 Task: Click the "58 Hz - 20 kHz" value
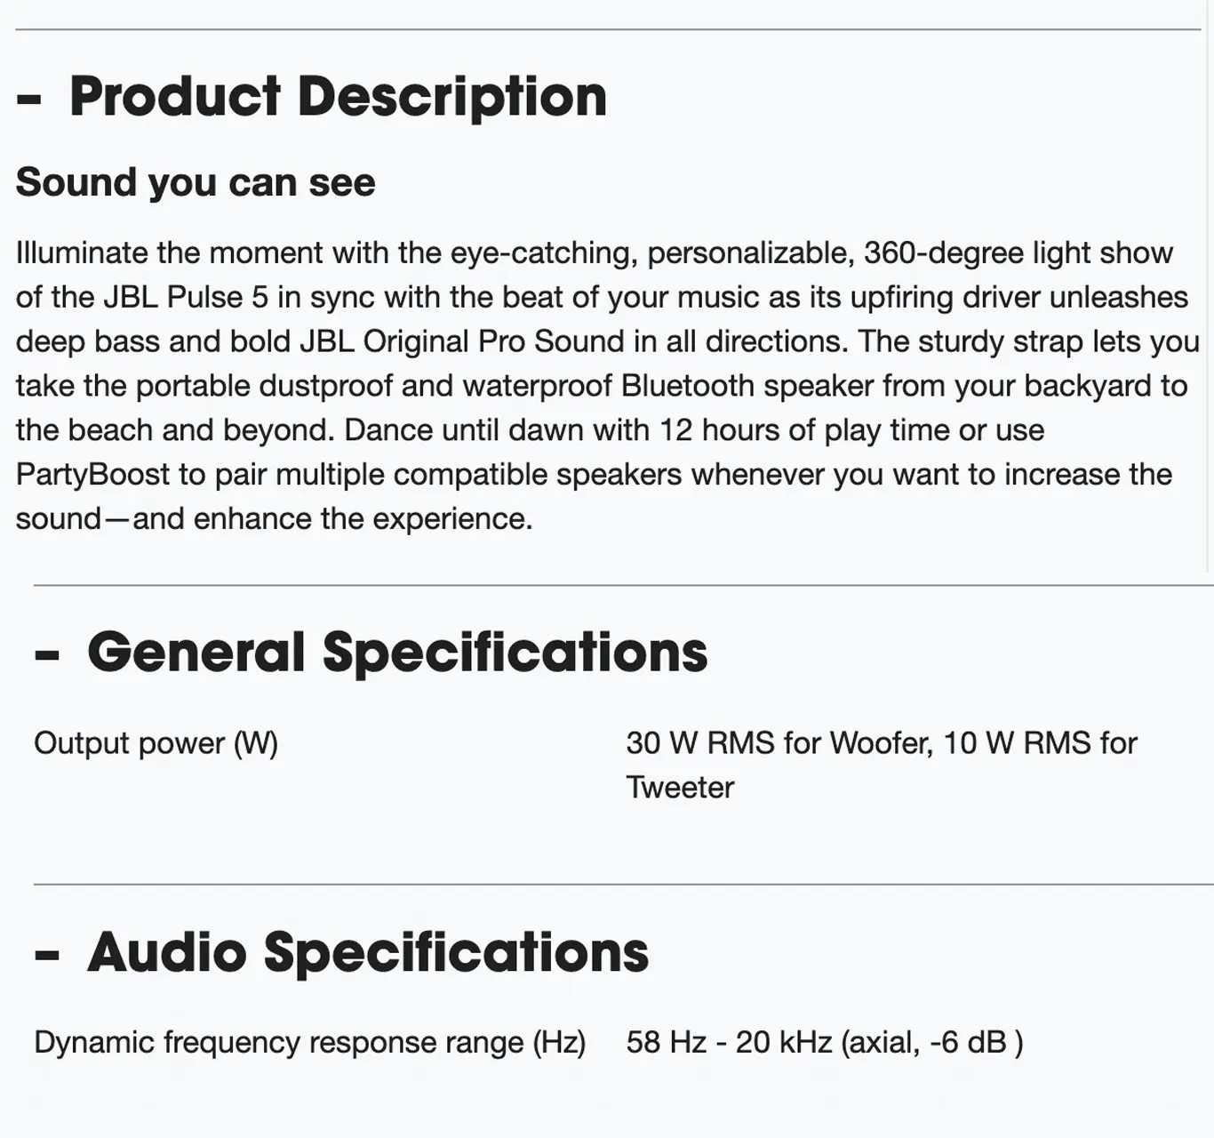click(729, 1042)
